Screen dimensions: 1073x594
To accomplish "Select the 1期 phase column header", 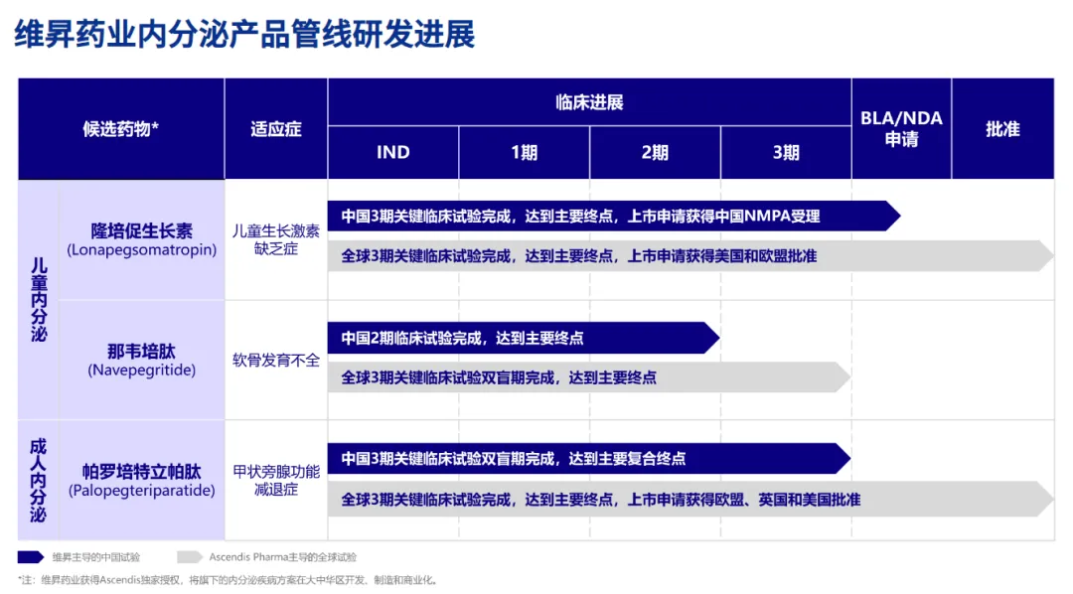I will (x=524, y=152).
